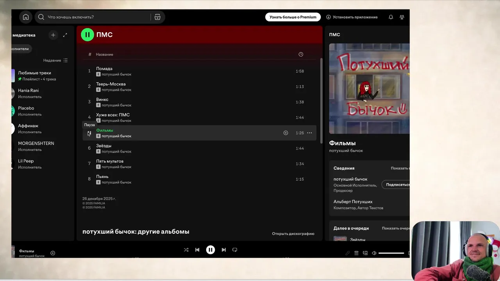Click the Подписаться button for потухший бычок
Image resolution: width=500 pixels, height=281 pixels.
click(396, 185)
